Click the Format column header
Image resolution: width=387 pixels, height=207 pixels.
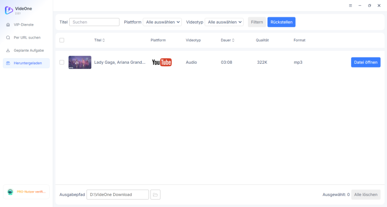(x=299, y=40)
